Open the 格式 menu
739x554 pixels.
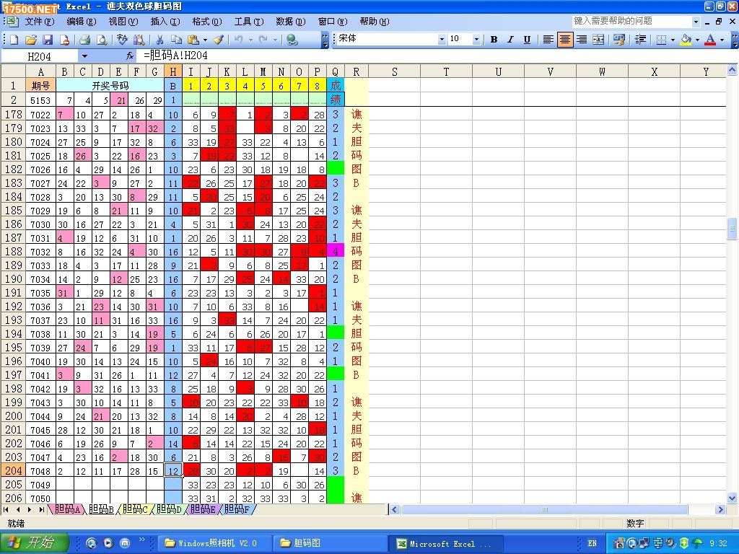point(207,22)
